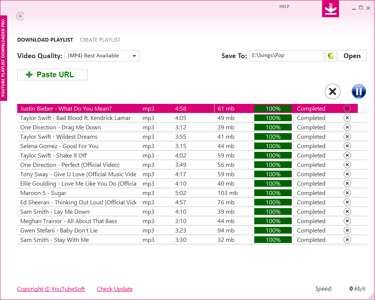Image resolution: width=375 pixels, height=300 pixels.
Task: Switch to Download Playlist tab
Action: [45, 40]
